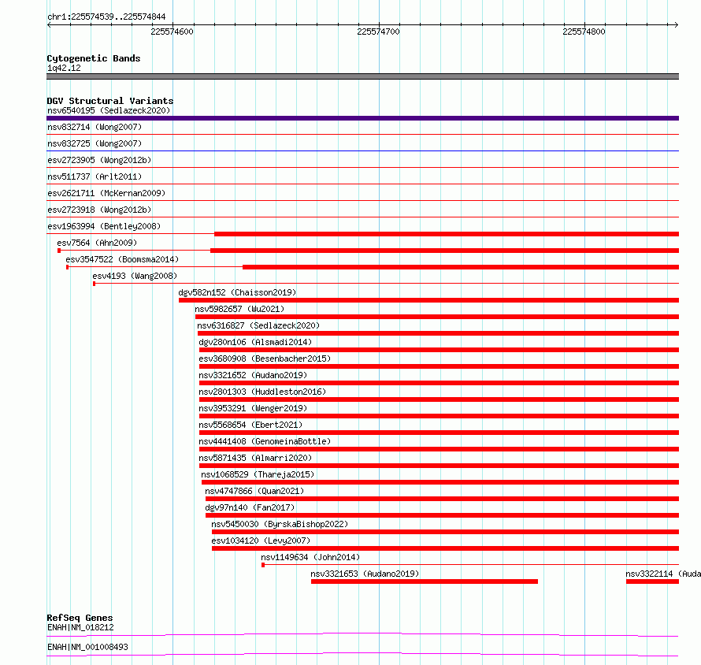
Task: Click the left arrow of the ruler
Action: pyautogui.click(x=49, y=24)
